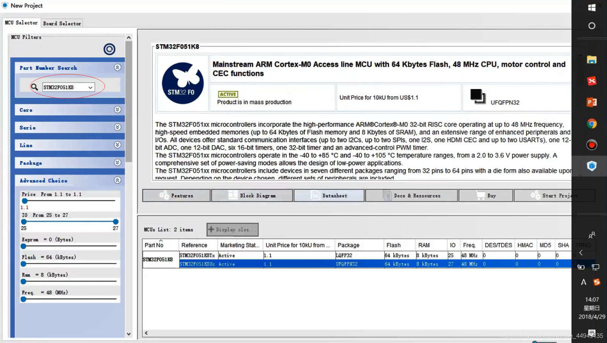Click the network tray icon
Screen dimensions: 607x343
(x=595, y=267)
